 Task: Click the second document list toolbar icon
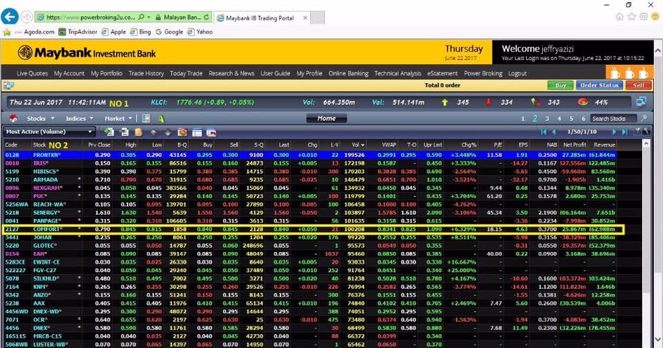point(124,132)
